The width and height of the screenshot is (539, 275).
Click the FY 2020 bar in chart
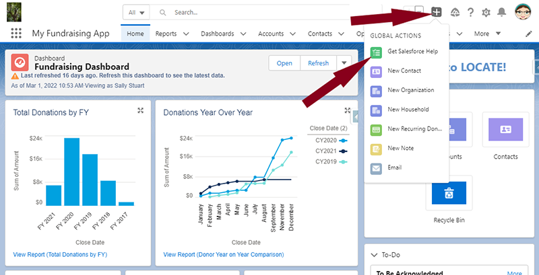click(72, 171)
